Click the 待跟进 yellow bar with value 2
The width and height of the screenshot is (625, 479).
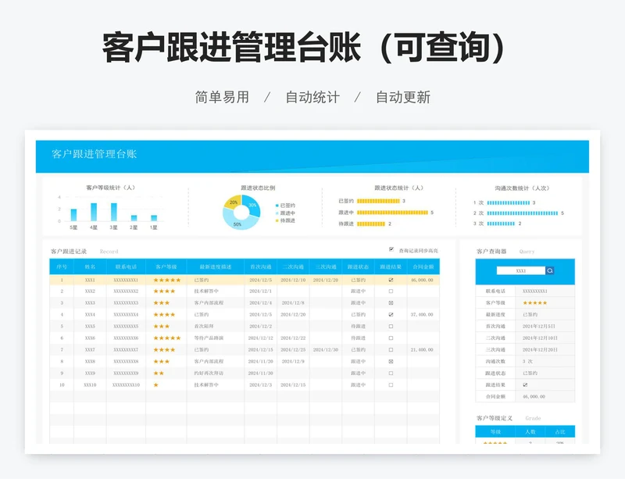point(371,224)
